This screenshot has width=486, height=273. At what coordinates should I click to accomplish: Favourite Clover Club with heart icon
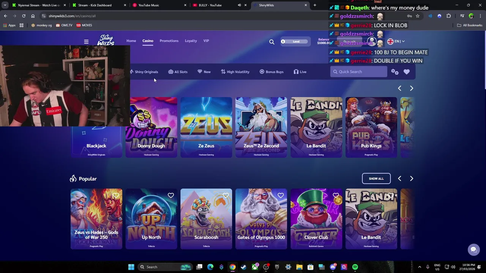pyautogui.click(x=336, y=196)
